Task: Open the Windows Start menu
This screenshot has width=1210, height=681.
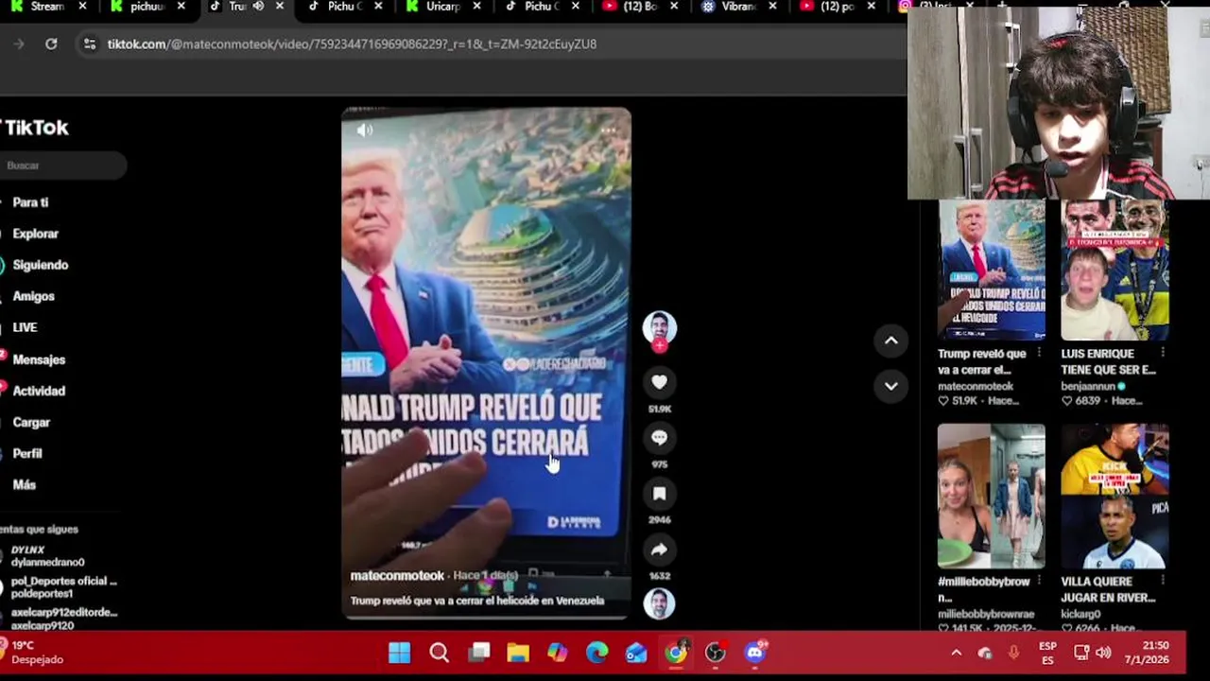Action: click(399, 653)
